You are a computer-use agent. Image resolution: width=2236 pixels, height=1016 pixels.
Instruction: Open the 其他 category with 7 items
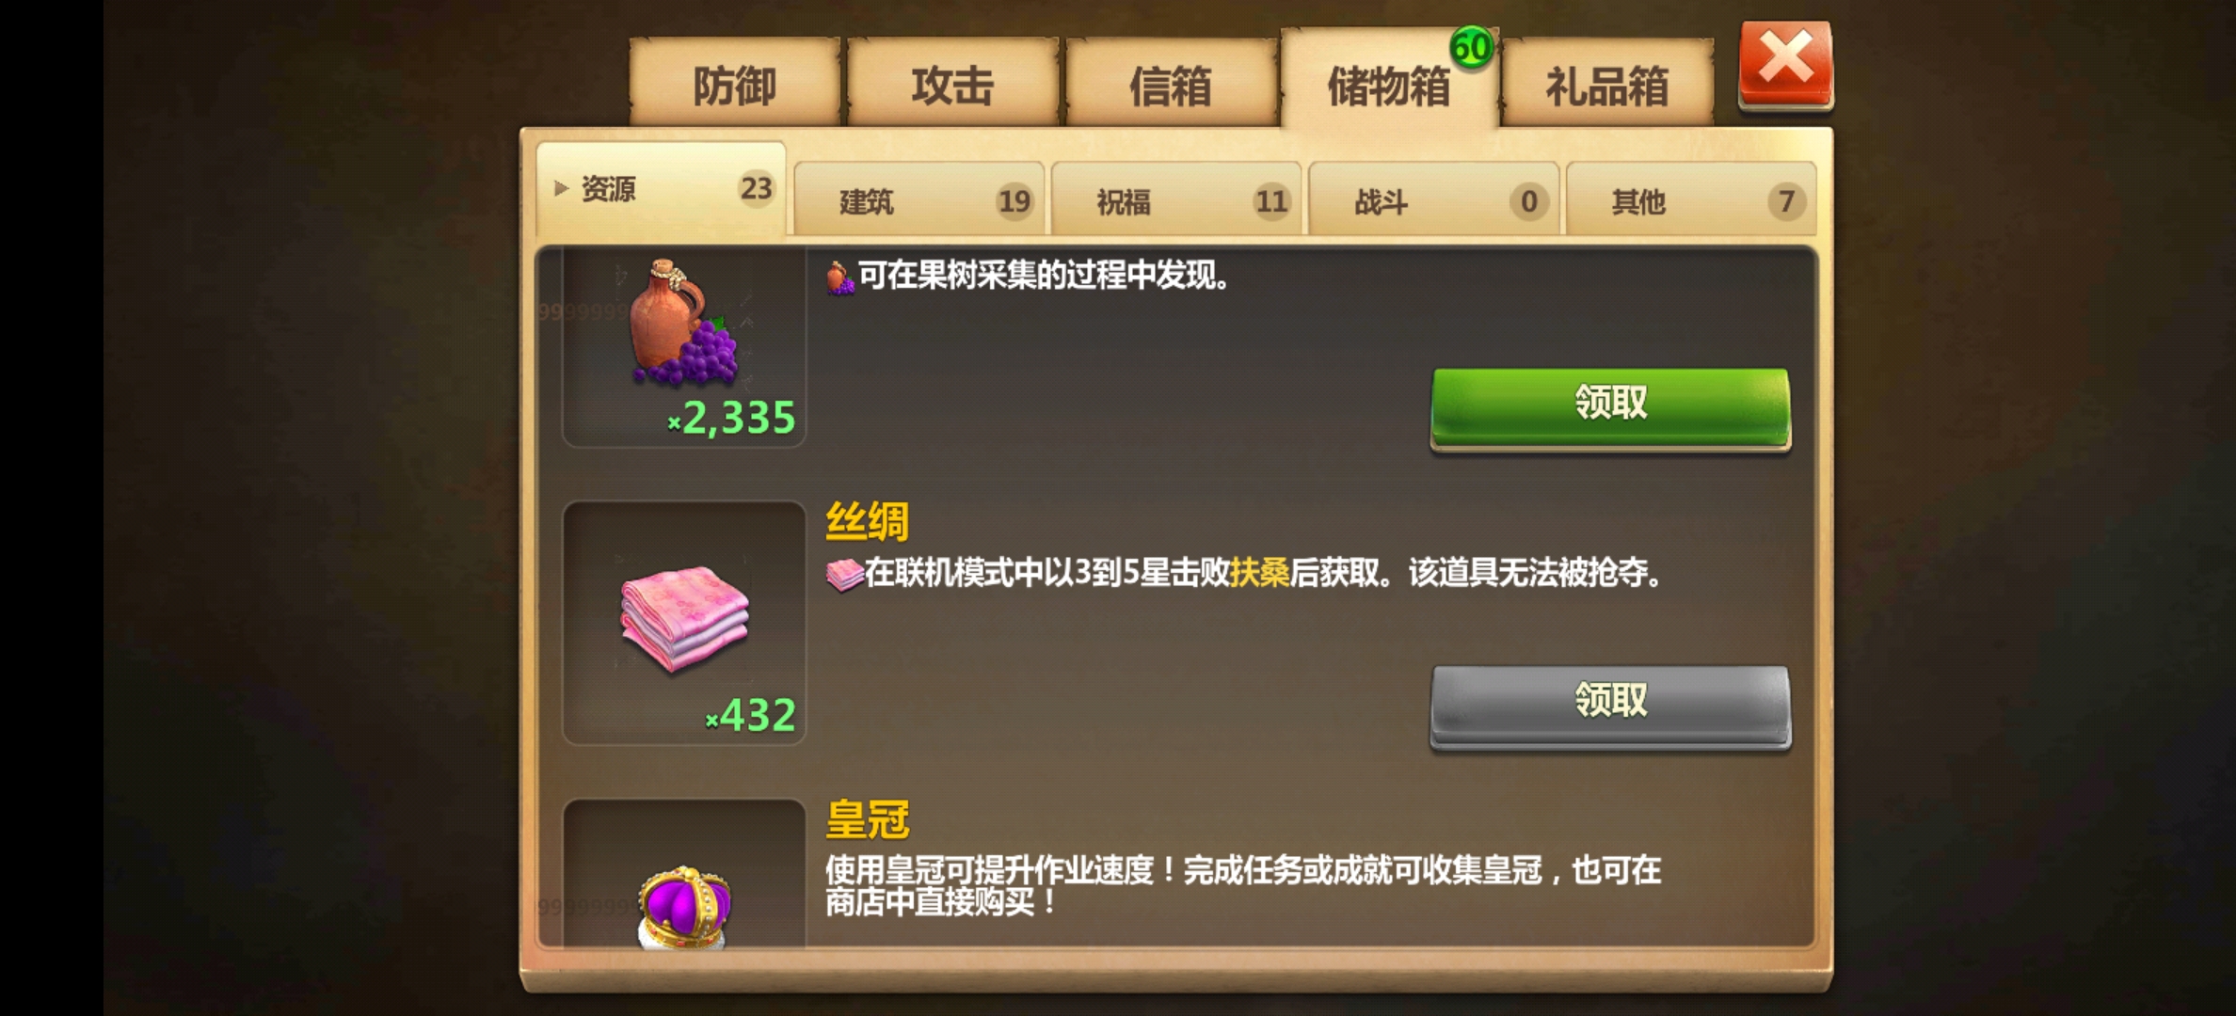pos(1691,199)
